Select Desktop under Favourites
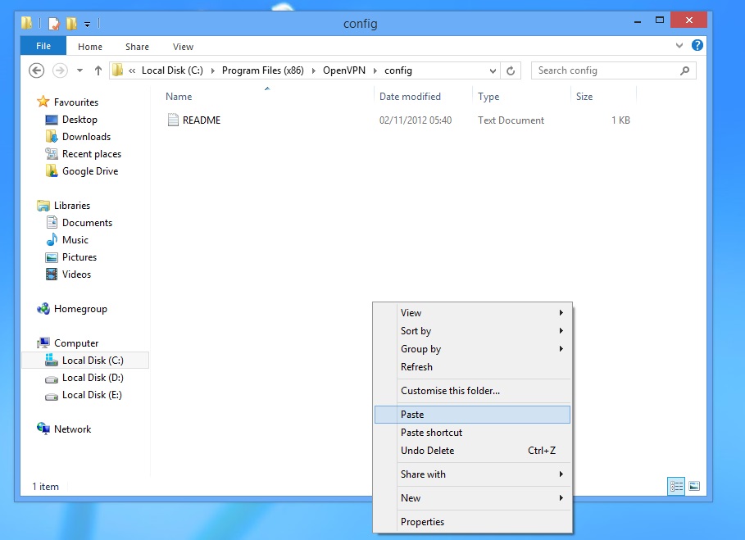 79,120
